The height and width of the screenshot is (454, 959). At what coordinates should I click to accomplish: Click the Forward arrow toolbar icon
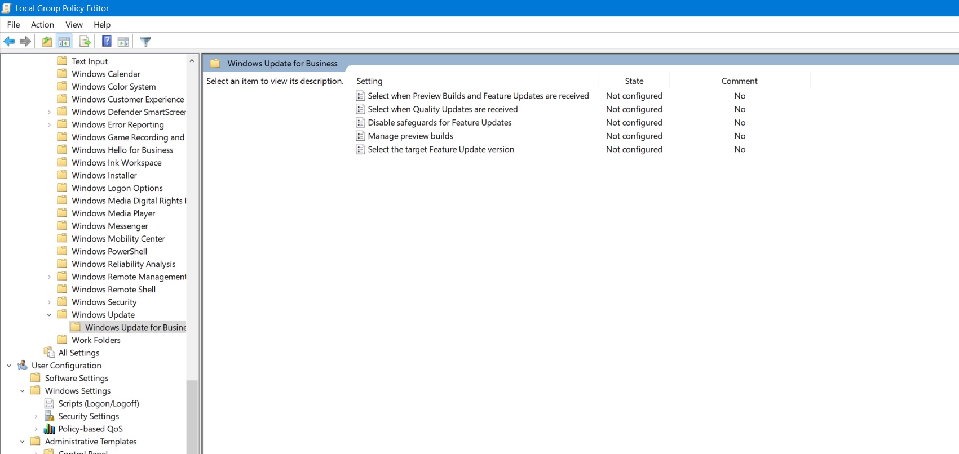coord(25,41)
